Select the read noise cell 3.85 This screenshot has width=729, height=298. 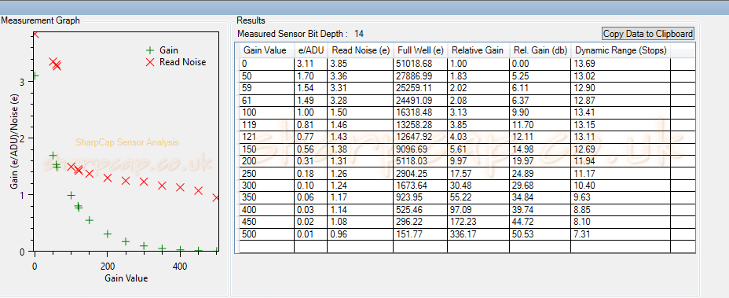360,64
